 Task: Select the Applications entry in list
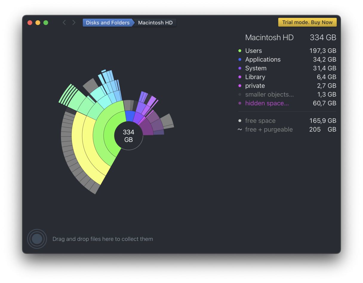[x=263, y=60]
